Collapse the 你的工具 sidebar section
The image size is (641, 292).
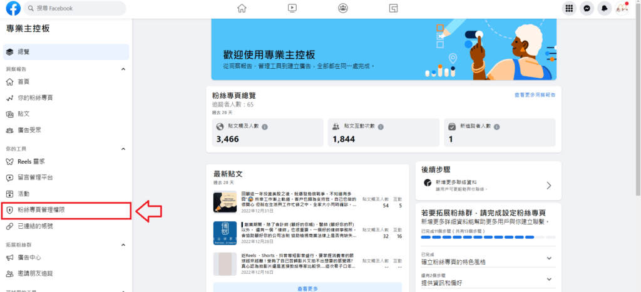click(x=123, y=149)
